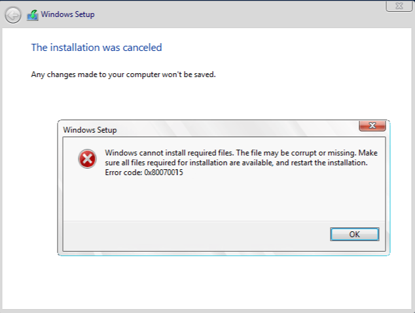The height and width of the screenshot is (313, 415).
Task: Click the back arrow button
Action: tap(13, 16)
